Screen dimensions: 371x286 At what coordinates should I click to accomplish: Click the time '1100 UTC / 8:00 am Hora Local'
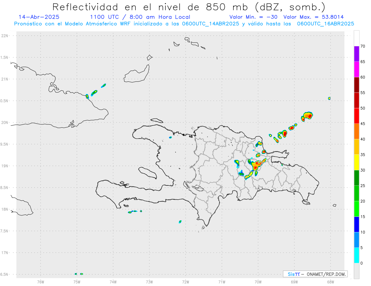click(140, 17)
